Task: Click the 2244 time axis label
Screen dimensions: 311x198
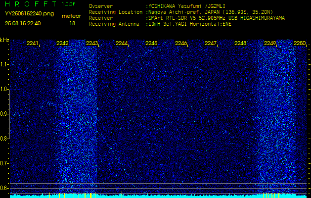Action: point(122,43)
